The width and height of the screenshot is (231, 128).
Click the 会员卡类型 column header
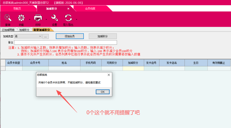14,63
